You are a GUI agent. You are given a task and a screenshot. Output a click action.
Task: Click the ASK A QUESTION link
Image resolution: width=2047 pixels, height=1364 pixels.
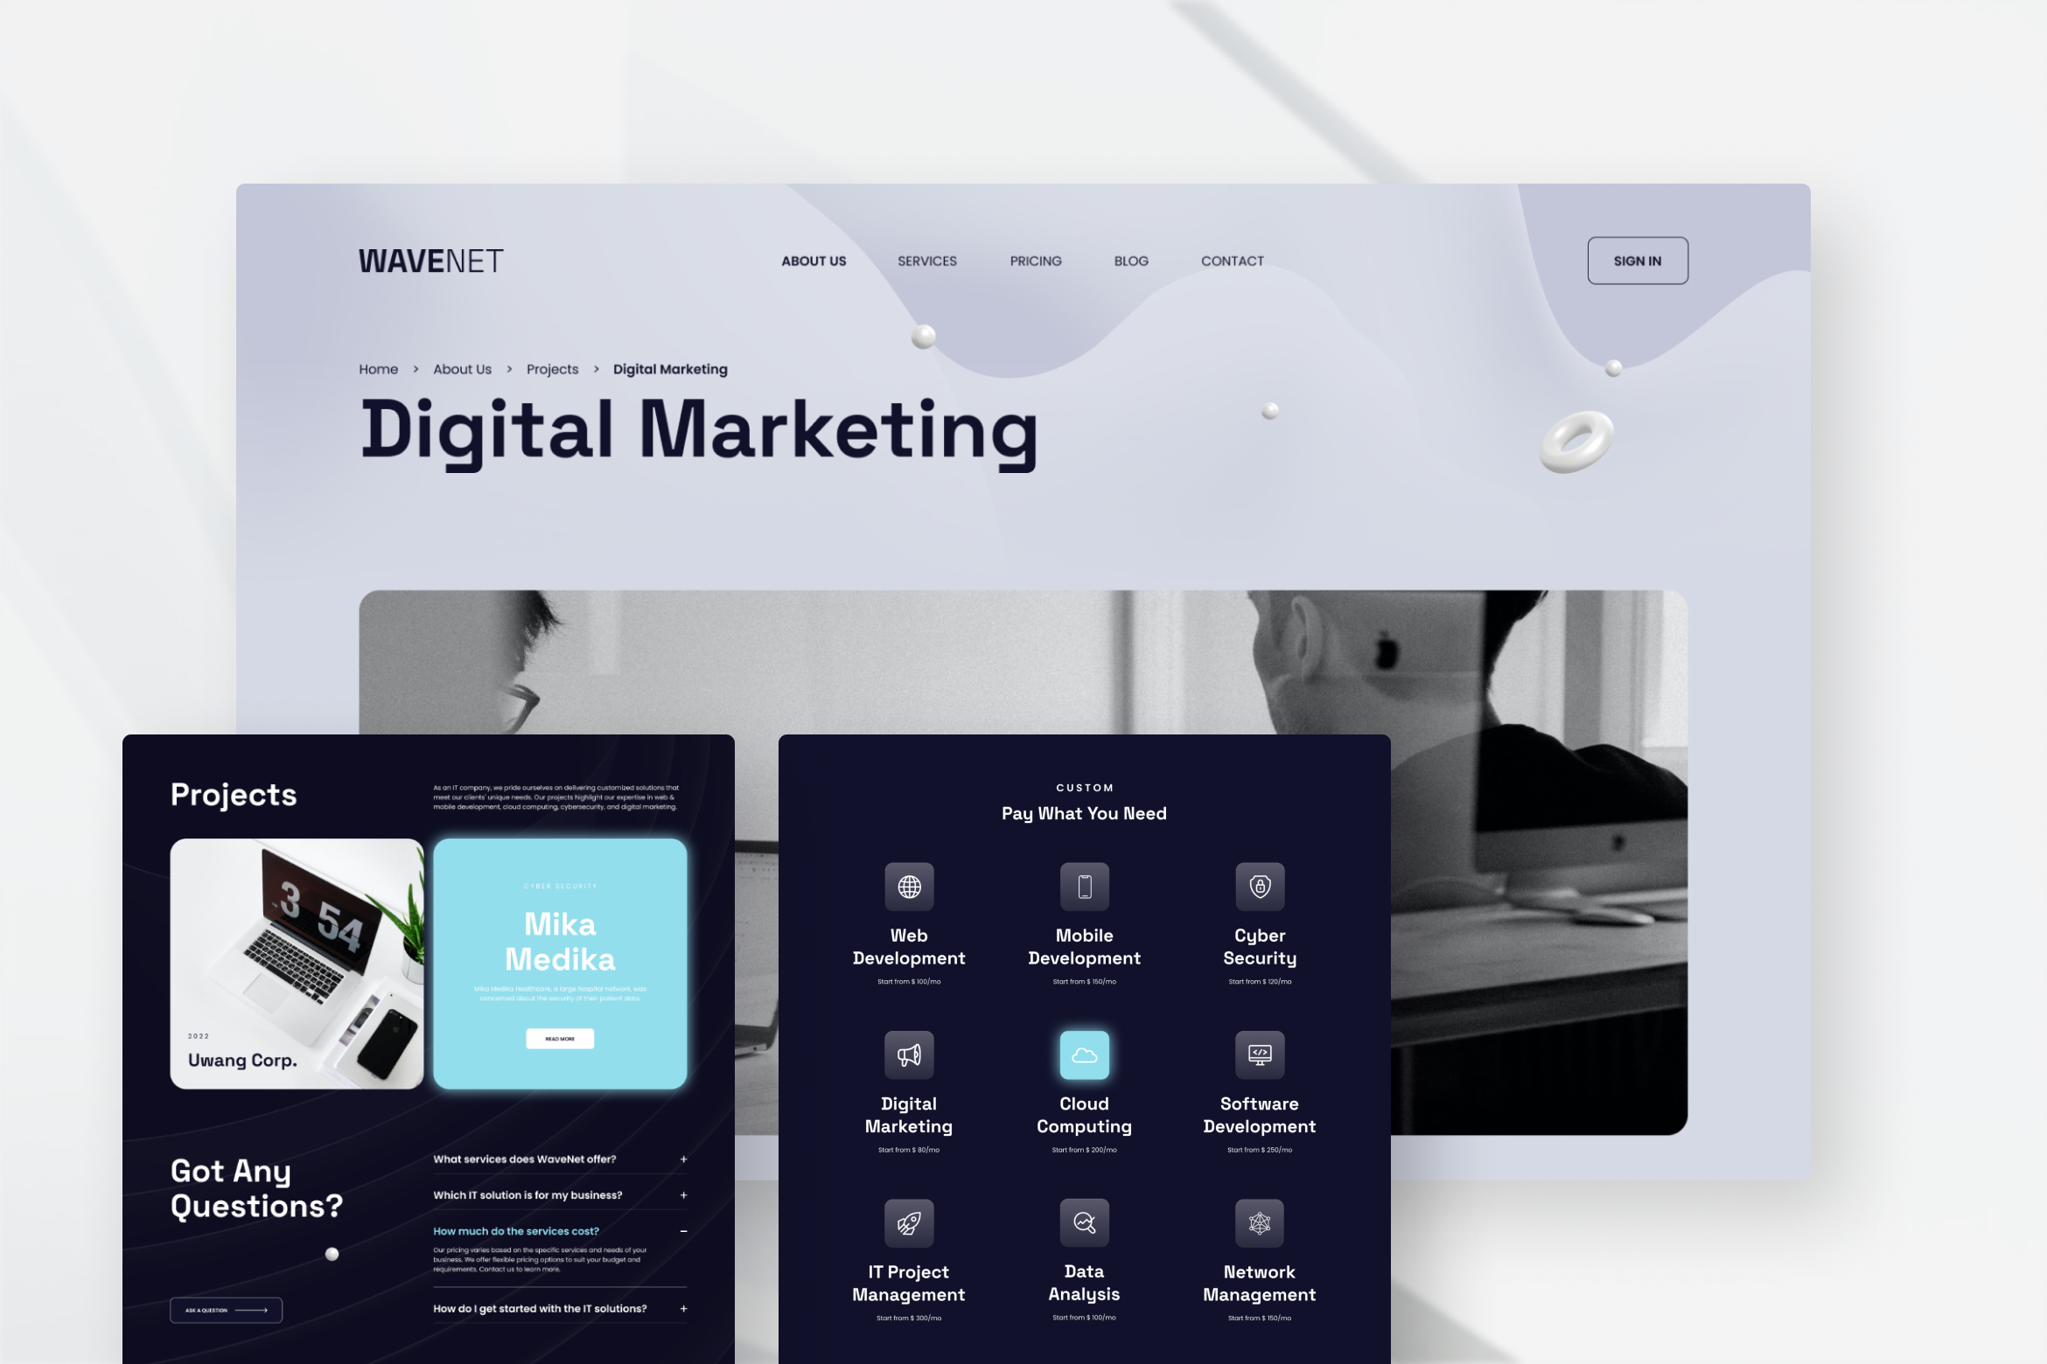[226, 1306]
